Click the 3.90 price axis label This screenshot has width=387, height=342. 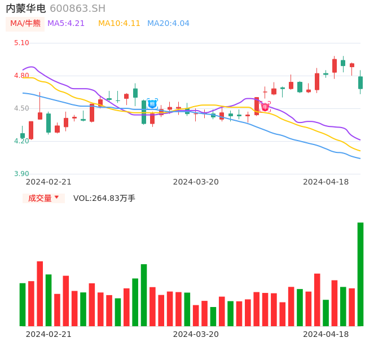(x=21, y=174)
